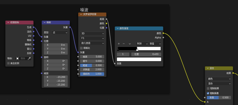Click the 位置 Z field in 映射 node
The width and height of the screenshot is (238, 105).
[x=56, y=53]
